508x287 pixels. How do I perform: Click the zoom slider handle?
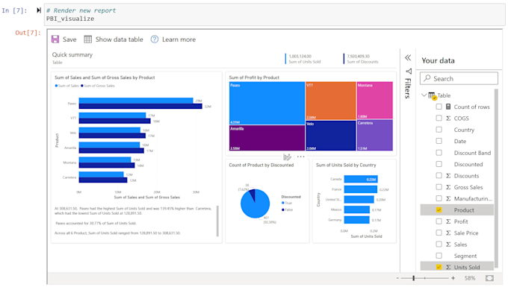click(413, 278)
